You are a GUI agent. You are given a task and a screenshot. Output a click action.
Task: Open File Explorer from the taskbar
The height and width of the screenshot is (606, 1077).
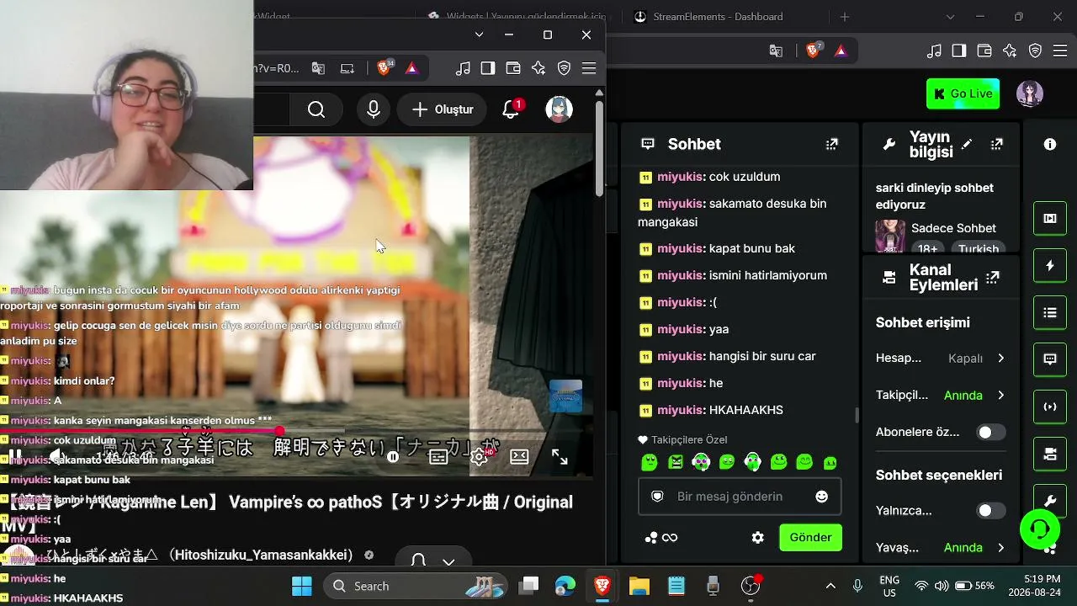639,586
